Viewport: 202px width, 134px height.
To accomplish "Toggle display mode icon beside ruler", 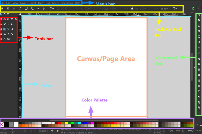I will 192,14.
